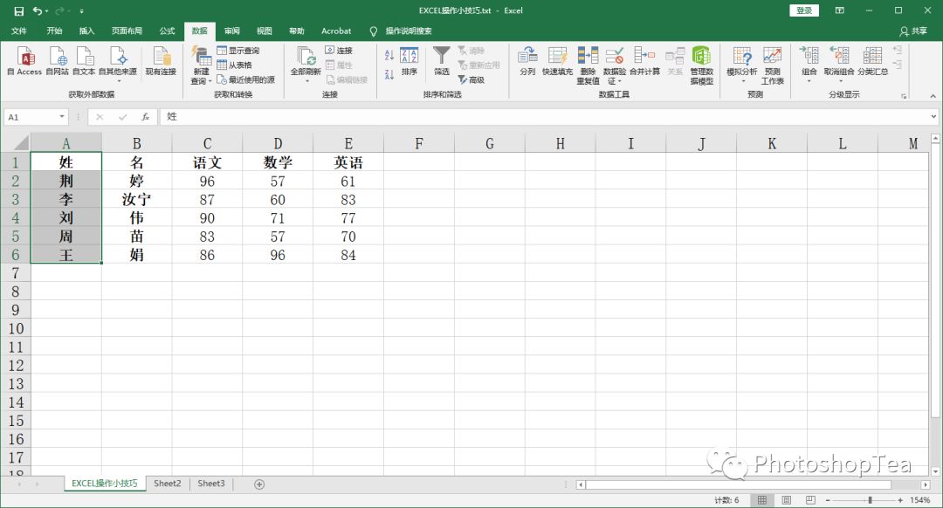This screenshot has height=508, width=943.
Task: Switch to Page Layout (页面布局) tab
Action: pos(127,31)
